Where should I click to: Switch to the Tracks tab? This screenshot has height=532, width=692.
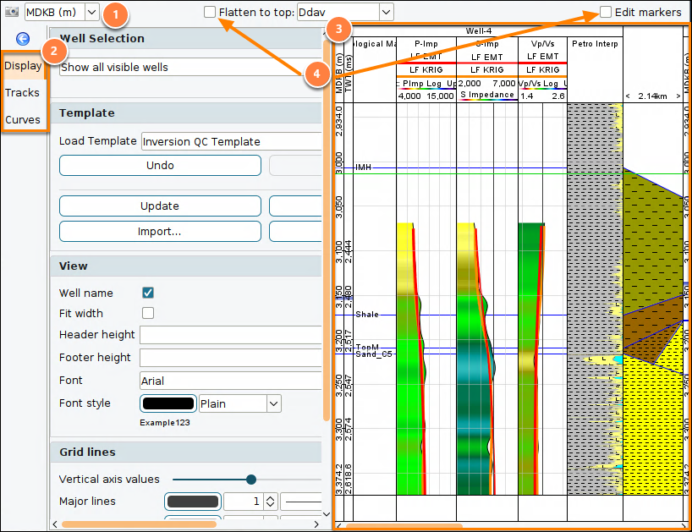(x=23, y=93)
